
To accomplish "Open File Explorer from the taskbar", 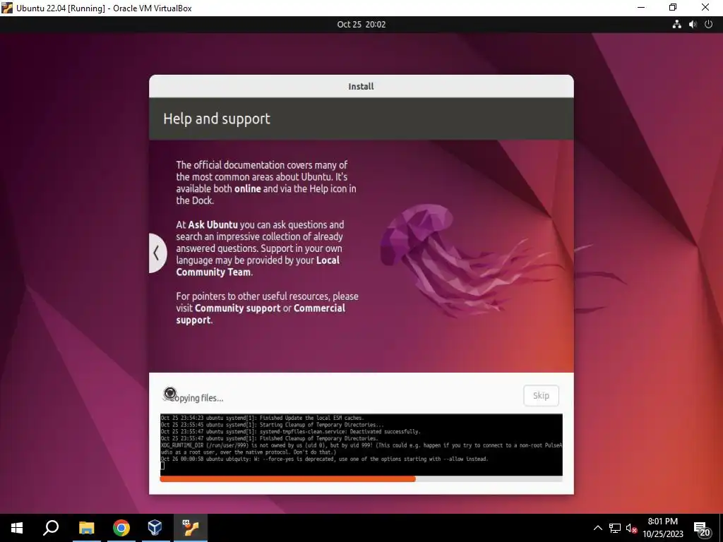I will [x=86, y=528].
